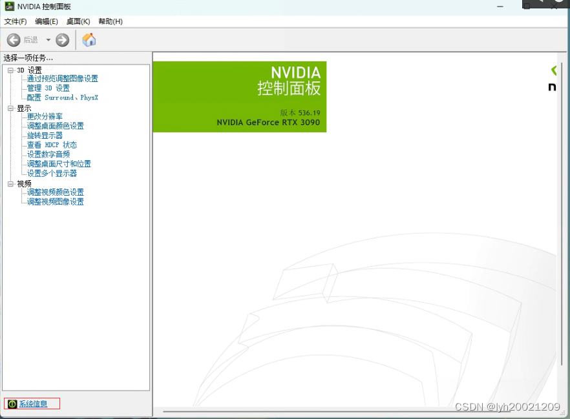Open the 编辑(E) menu

[46, 21]
